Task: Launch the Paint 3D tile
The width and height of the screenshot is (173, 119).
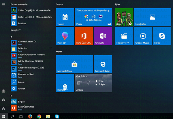Action: (65, 36)
